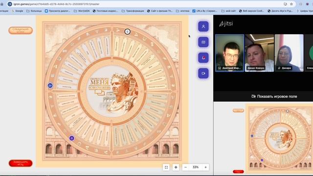Open the больницы bookmarks folder
The width and height of the screenshot is (313, 176).
(x=34, y=11)
